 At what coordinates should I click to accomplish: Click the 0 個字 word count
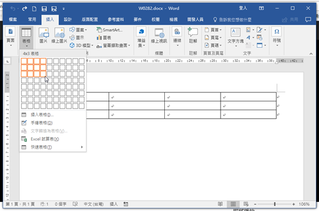(x=60, y=204)
